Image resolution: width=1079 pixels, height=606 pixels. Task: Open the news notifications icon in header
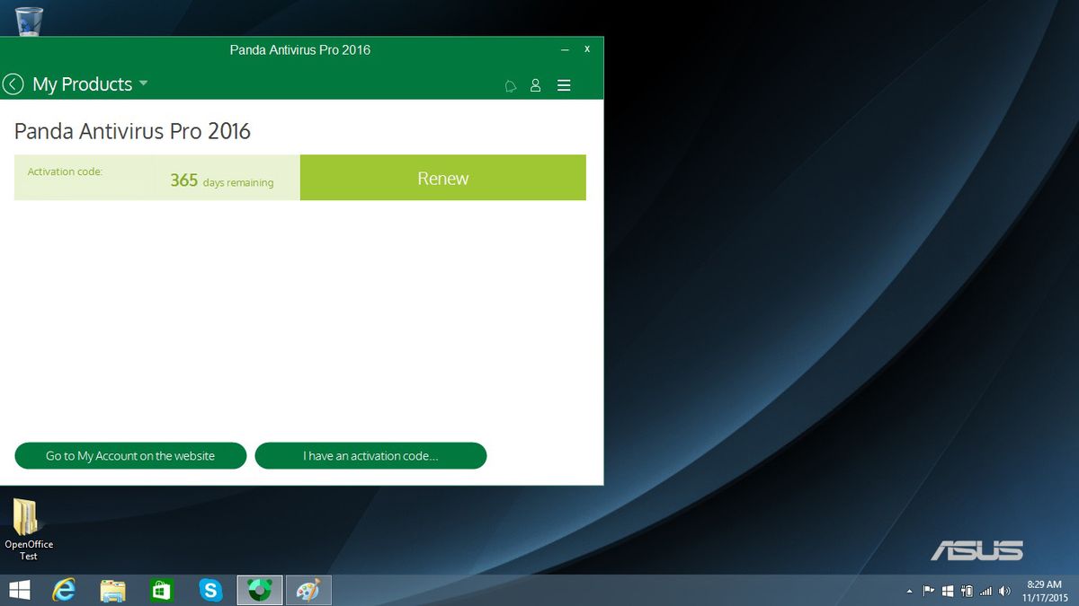click(x=511, y=85)
